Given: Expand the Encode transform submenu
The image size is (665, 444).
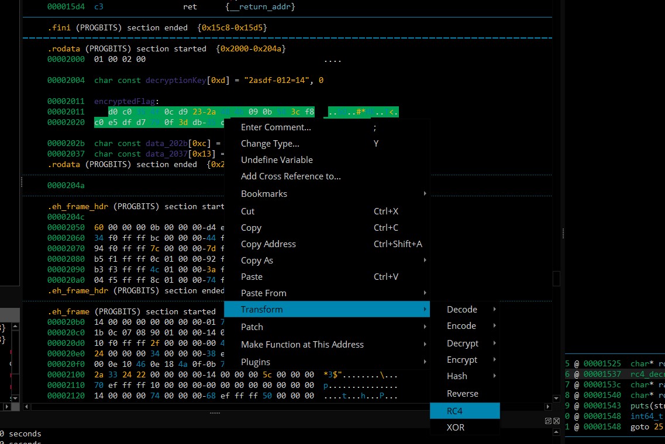Looking at the screenshot, I should [x=465, y=326].
